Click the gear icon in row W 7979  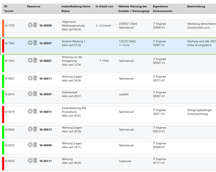click(x=30, y=25)
